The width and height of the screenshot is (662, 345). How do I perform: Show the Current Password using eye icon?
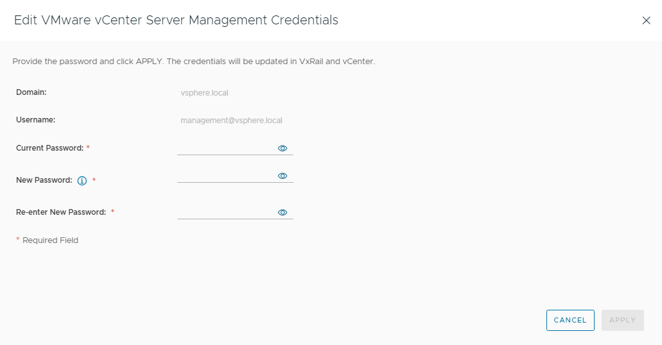click(283, 148)
